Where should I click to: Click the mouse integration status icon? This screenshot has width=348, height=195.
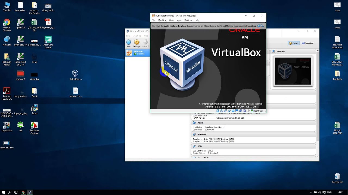pos(248,111)
